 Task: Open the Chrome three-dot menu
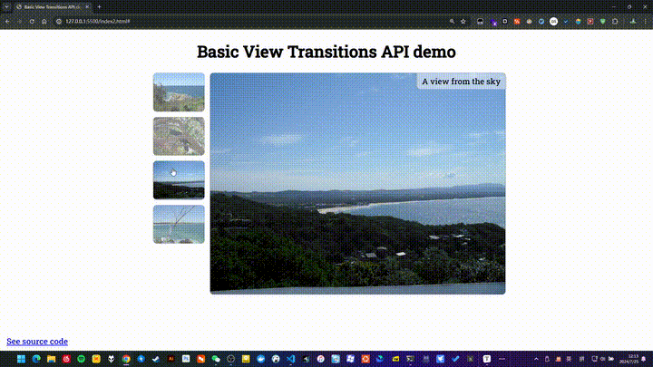[643, 21]
